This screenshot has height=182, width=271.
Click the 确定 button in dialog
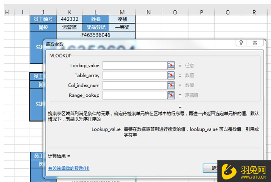210,168
